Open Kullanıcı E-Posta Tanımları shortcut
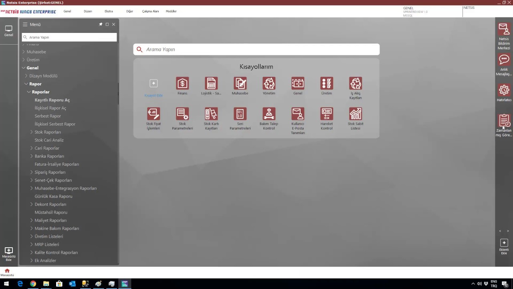 point(298,114)
